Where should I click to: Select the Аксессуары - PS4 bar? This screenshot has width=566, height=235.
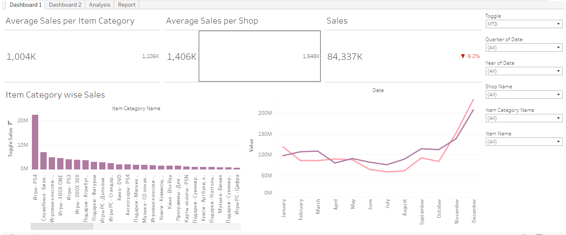127,166
